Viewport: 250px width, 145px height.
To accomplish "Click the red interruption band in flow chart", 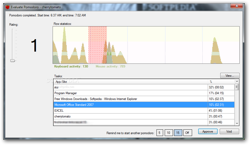I will [98, 45].
